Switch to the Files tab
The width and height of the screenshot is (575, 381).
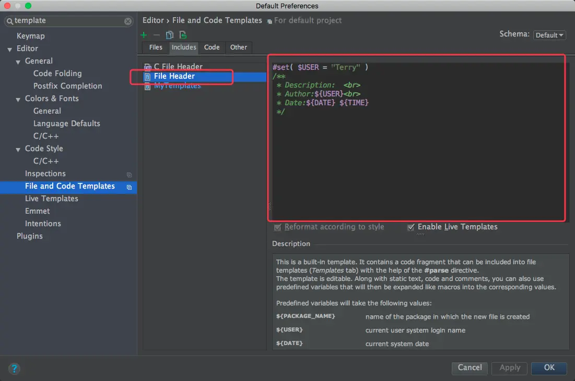156,47
